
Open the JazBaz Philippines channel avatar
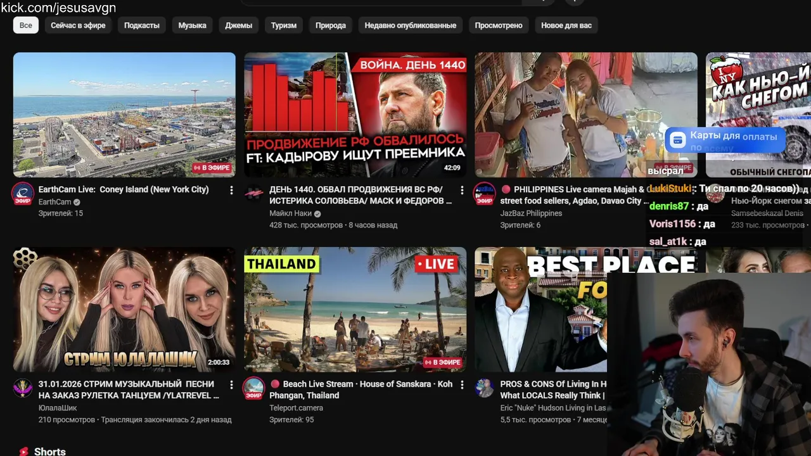point(485,194)
